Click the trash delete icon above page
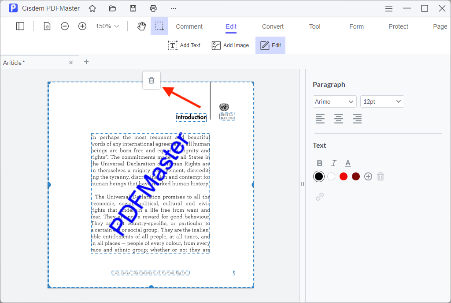The width and height of the screenshot is (451, 303). pyautogui.click(x=152, y=80)
